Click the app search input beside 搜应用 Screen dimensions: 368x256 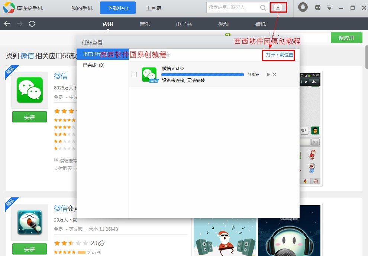click(x=300, y=37)
